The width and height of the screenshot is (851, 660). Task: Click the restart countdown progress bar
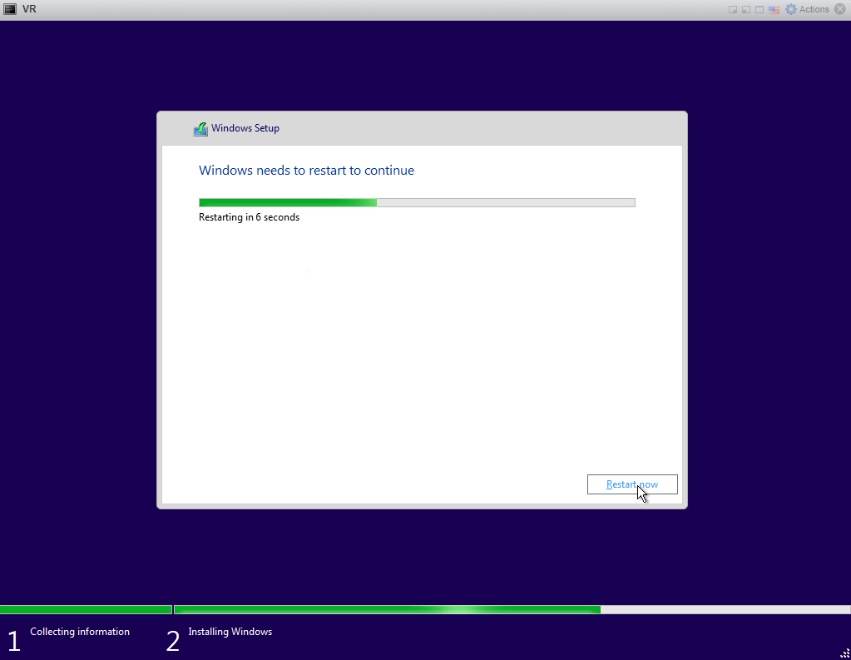[417, 202]
